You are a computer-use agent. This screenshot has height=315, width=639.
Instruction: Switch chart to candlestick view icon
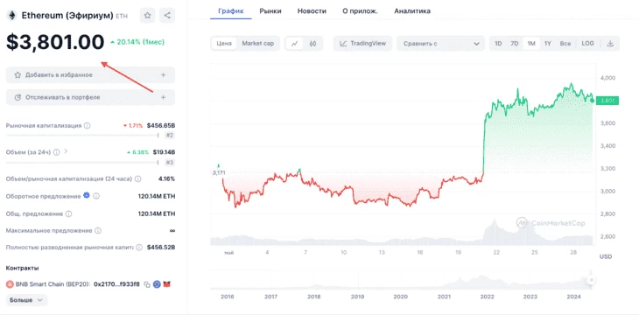[x=313, y=44]
